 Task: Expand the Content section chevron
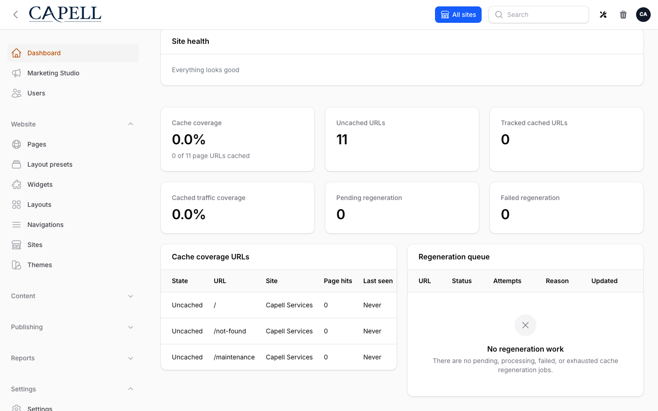point(131,296)
